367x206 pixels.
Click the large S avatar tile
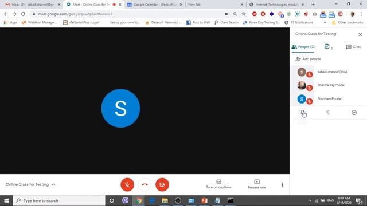(x=120, y=108)
